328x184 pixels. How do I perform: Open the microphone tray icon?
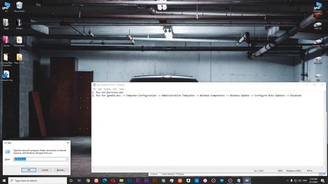point(292,180)
